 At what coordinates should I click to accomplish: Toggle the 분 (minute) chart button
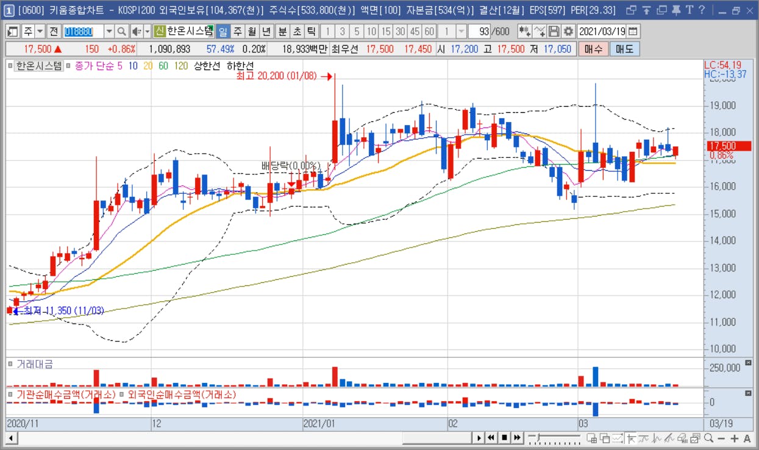click(x=282, y=31)
